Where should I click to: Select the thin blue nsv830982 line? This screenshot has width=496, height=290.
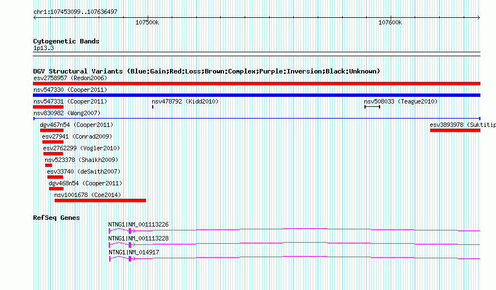tap(256, 119)
